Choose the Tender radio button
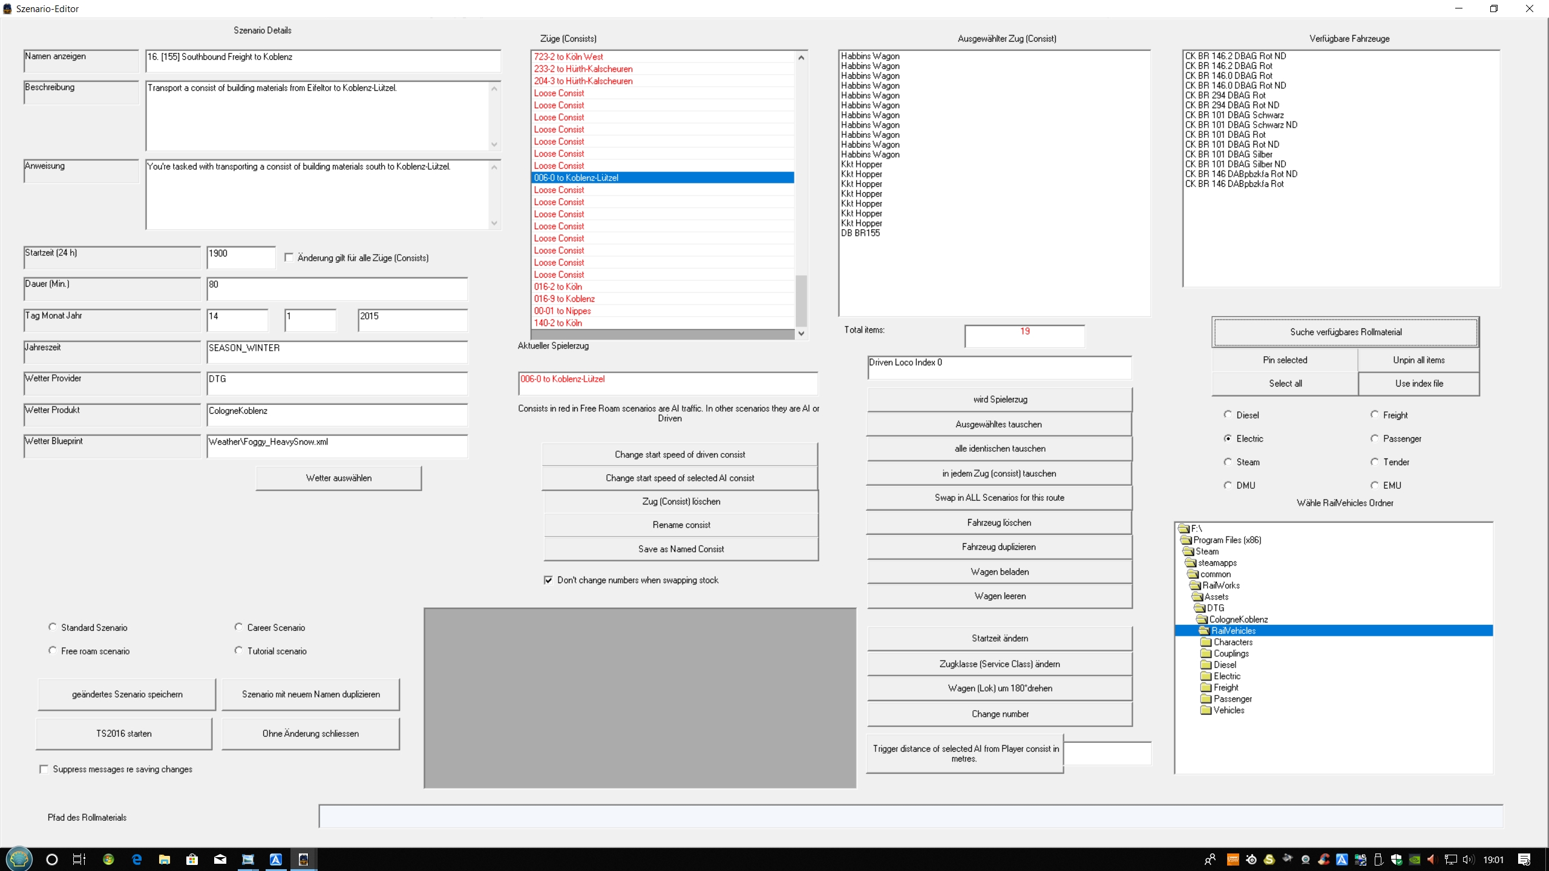Image resolution: width=1549 pixels, height=871 pixels. coord(1375,462)
